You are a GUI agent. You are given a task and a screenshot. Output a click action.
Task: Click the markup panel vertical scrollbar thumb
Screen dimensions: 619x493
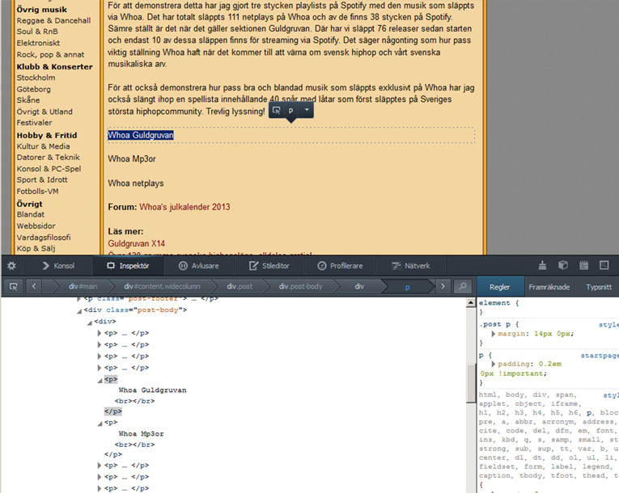pos(471,382)
